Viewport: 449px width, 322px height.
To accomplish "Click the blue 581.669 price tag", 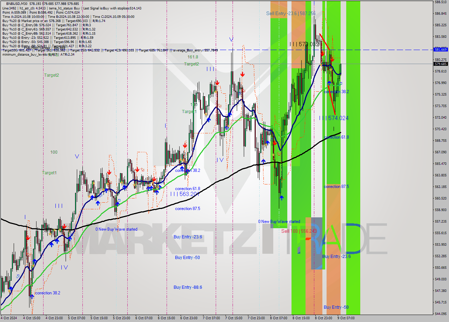I will point(441,49).
